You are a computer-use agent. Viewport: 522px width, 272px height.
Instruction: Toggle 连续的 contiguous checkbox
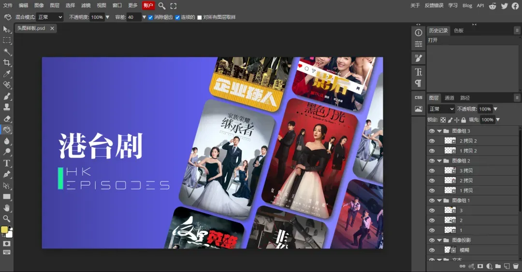pyautogui.click(x=177, y=17)
